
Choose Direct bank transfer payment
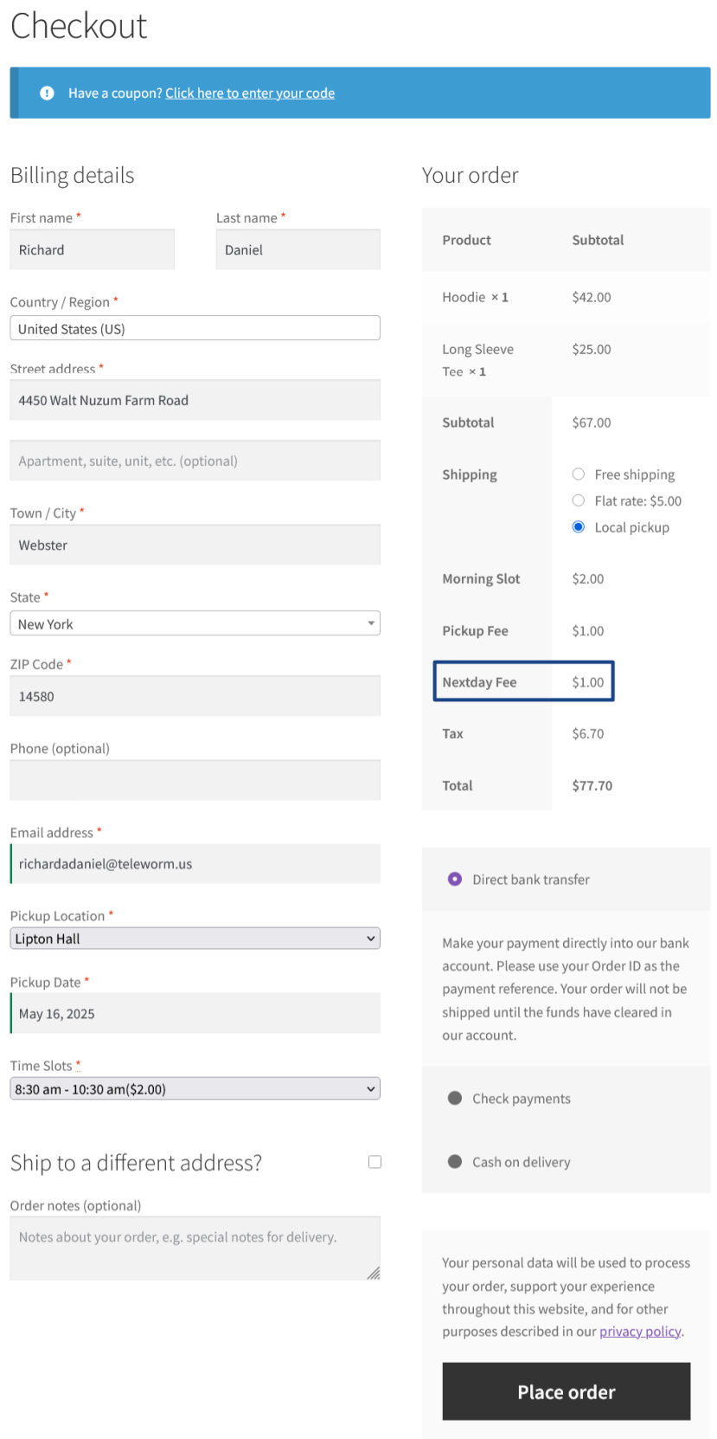pos(455,879)
